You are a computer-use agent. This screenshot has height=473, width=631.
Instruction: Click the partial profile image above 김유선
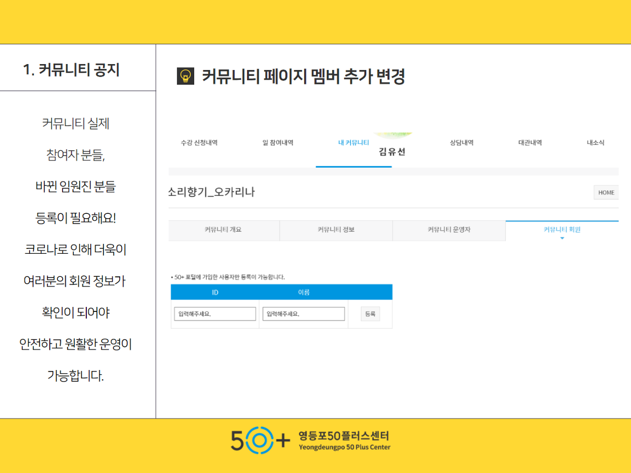392,135
